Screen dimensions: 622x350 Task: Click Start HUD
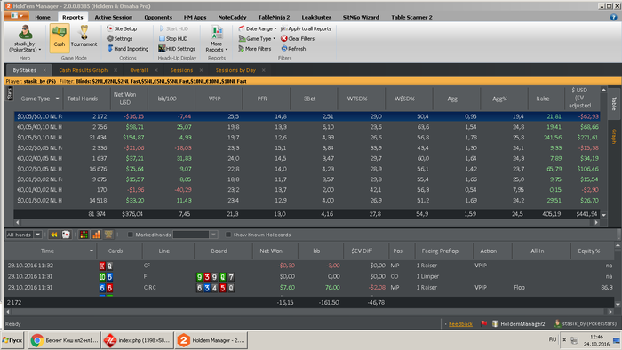click(x=174, y=28)
